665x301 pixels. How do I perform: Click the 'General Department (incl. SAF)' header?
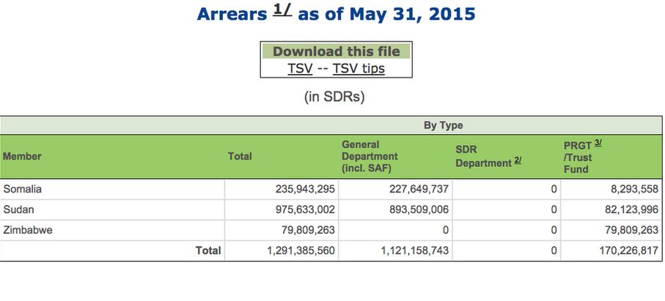(x=370, y=156)
